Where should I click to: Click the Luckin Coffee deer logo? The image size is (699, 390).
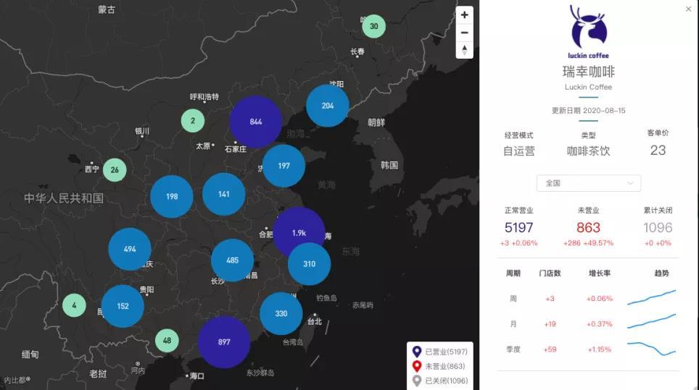[x=588, y=27]
